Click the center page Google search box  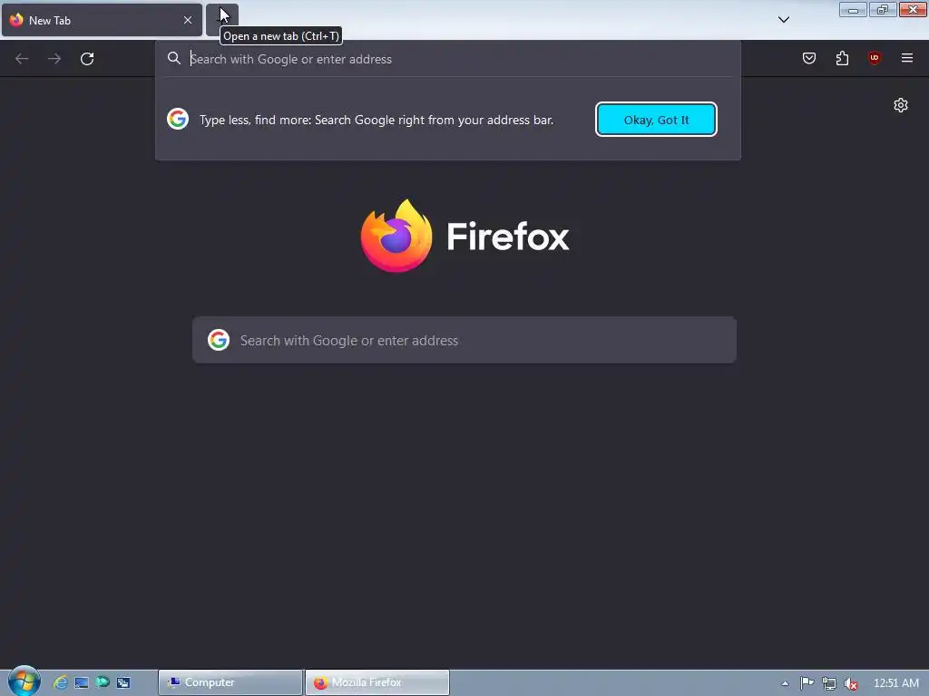pyautogui.click(x=464, y=341)
